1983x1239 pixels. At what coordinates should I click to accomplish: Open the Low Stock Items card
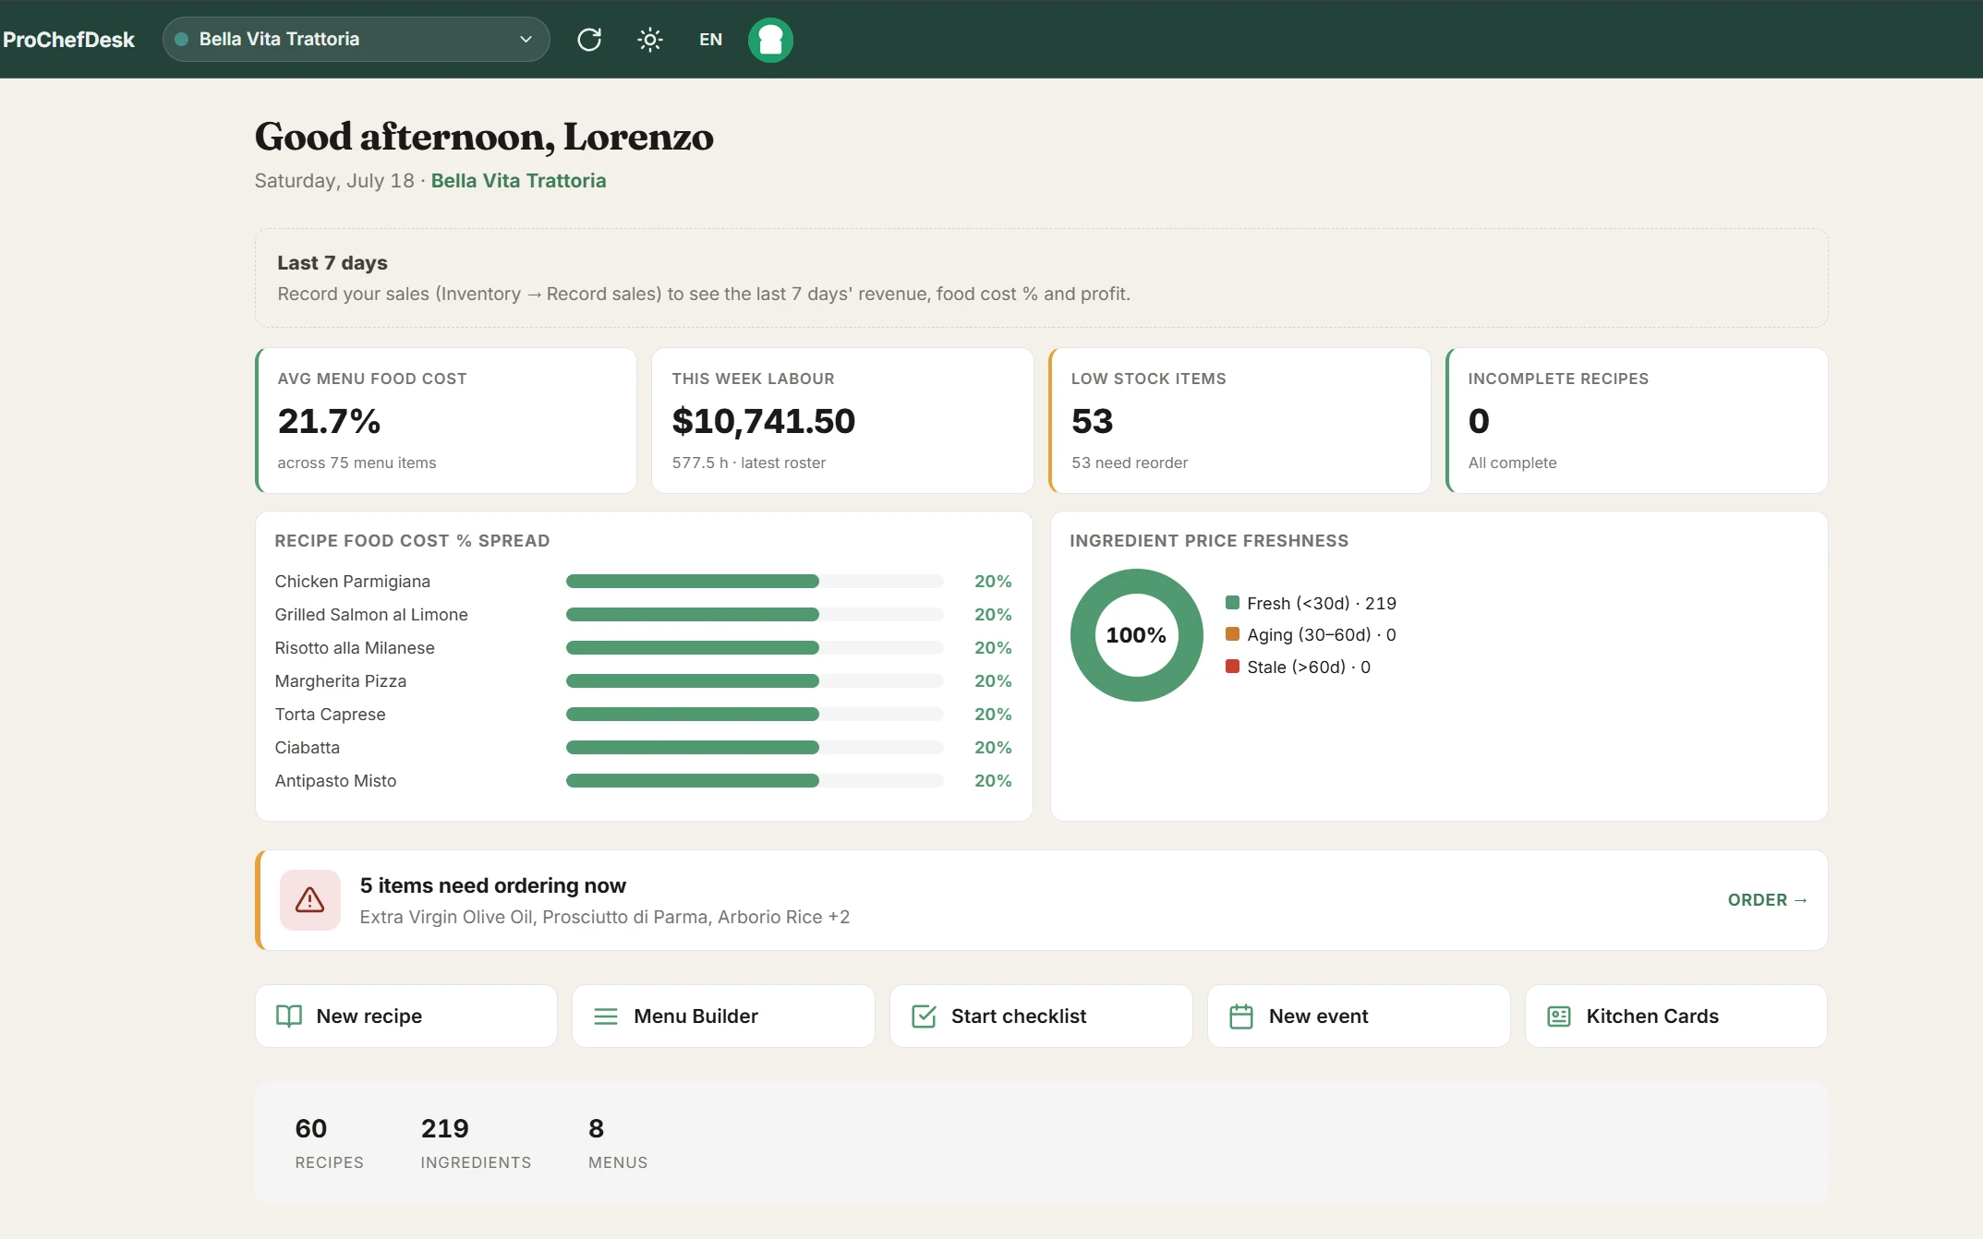coord(1239,420)
